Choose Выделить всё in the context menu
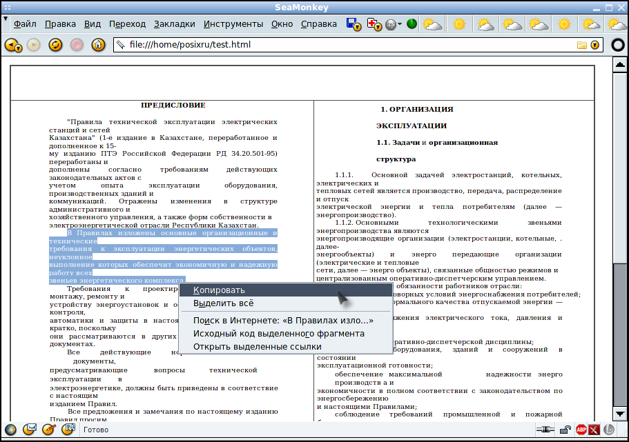Screen dimensions: 629x442 click(286, 303)
